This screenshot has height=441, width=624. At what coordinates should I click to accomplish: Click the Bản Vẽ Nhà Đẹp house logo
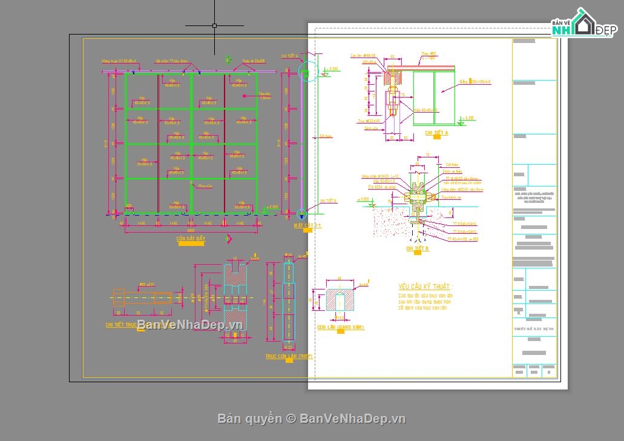583,22
